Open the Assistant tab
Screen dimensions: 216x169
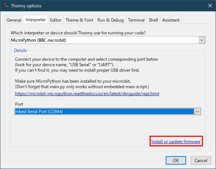(171, 20)
